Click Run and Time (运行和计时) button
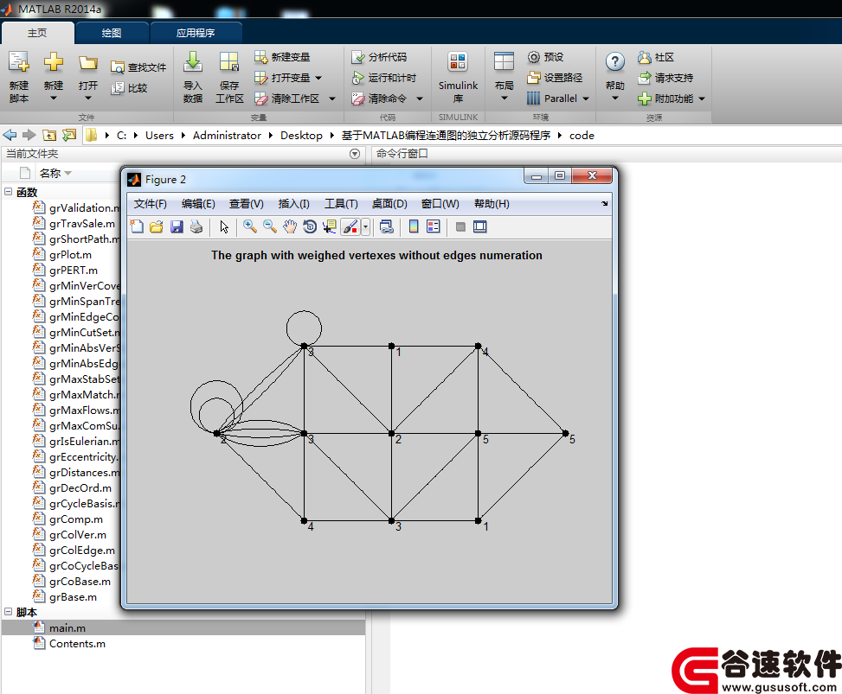The width and height of the screenshot is (842, 694). (384, 78)
